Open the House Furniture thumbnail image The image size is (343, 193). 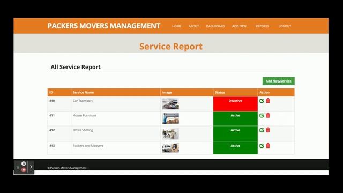coord(170,118)
